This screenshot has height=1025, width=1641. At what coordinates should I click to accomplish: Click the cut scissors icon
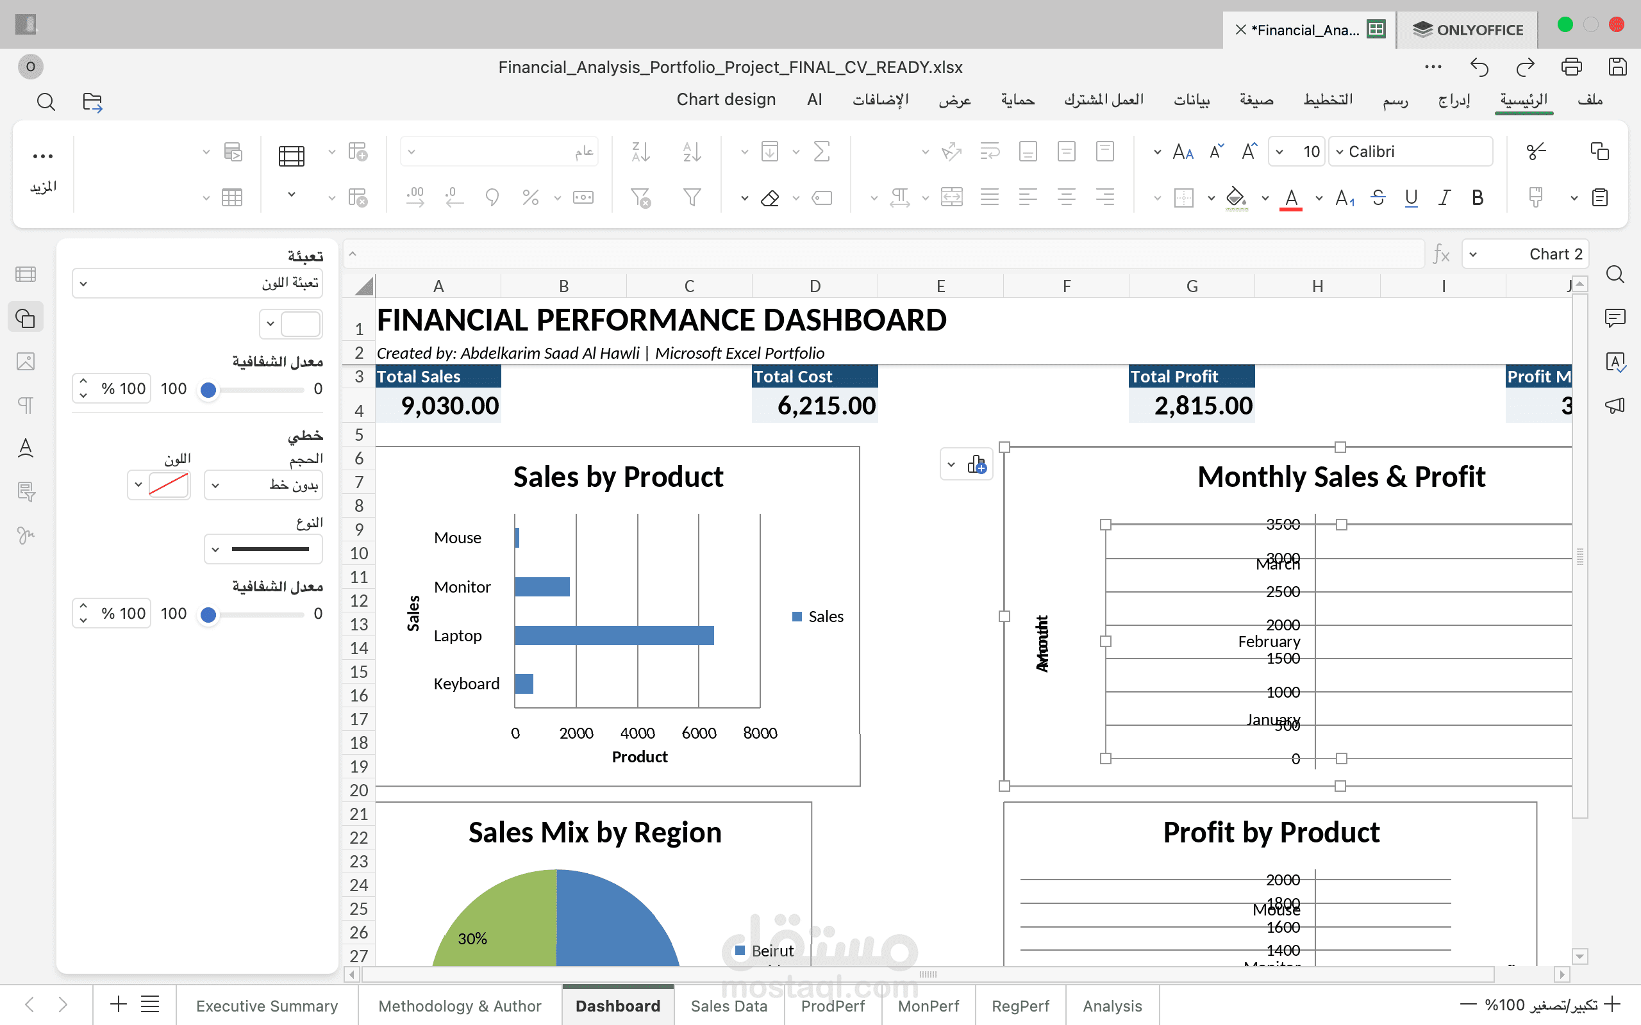pos(1536,151)
